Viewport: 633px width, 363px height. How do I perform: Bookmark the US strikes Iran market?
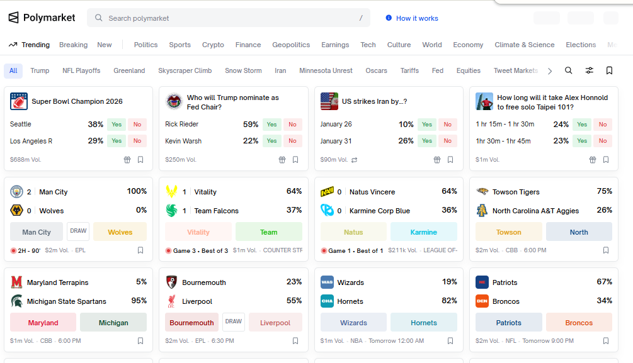point(450,160)
